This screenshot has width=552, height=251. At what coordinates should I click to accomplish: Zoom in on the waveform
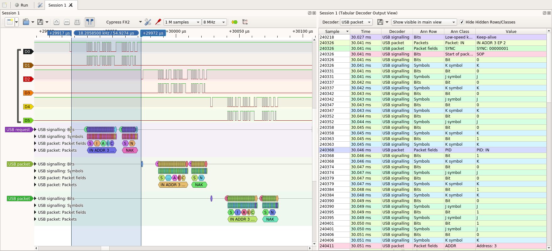tap(57, 22)
